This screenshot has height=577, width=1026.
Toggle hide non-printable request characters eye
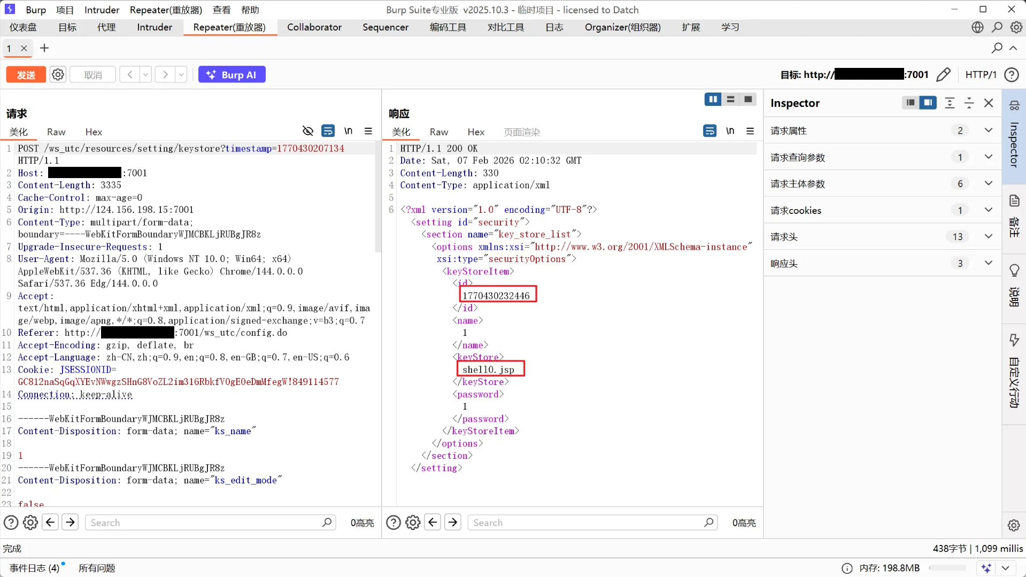point(307,131)
